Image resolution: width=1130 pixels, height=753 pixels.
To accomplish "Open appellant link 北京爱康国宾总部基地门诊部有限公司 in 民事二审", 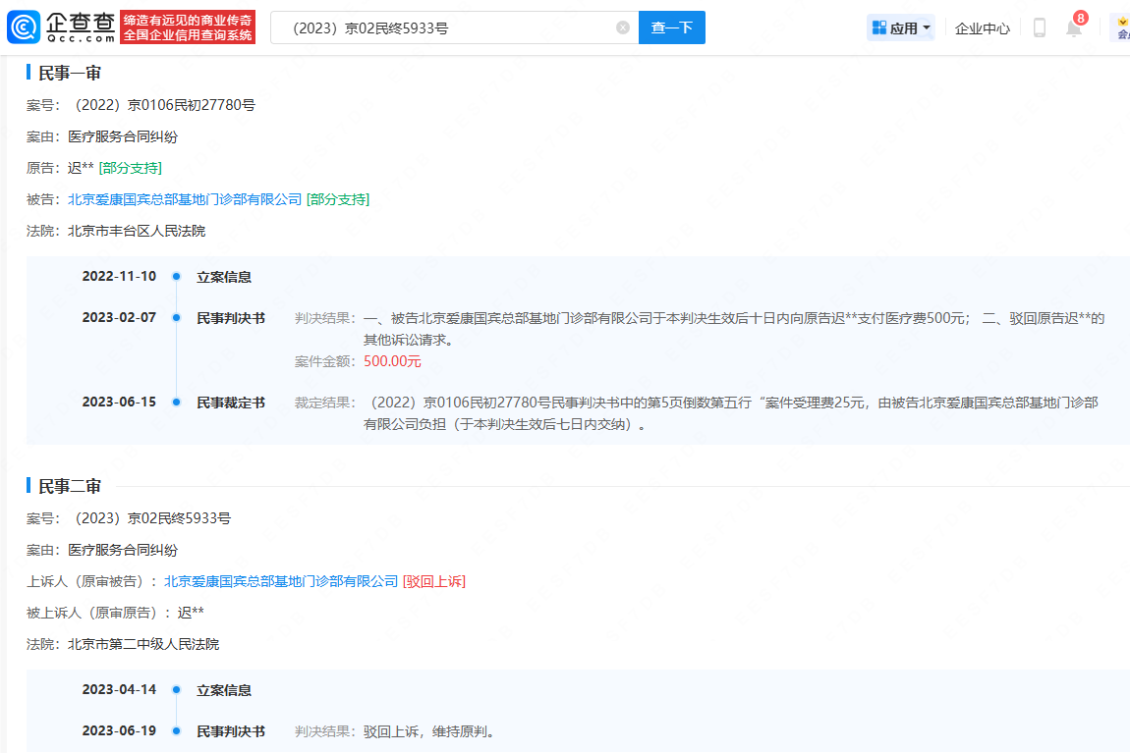I will pos(281,581).
